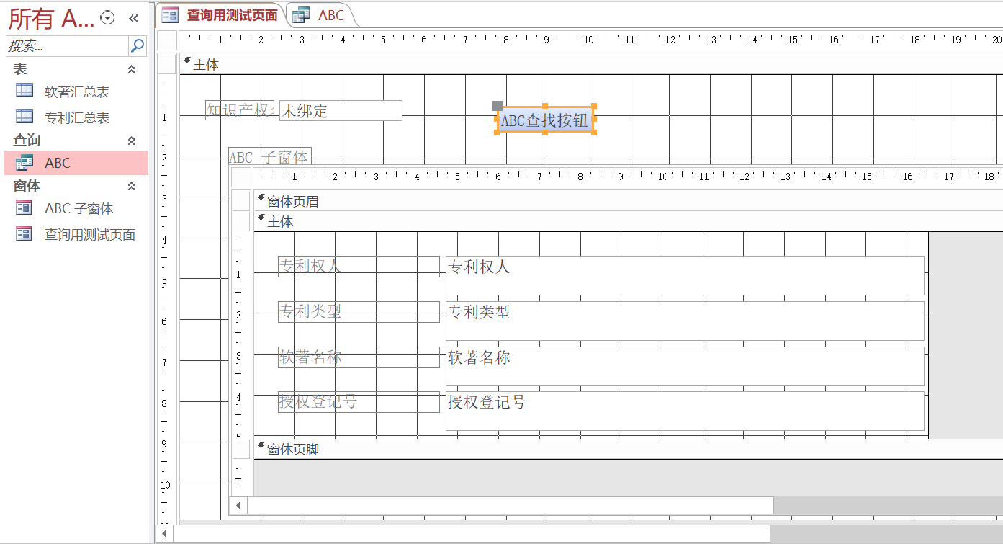Select the ABC 子窗体 label
1003x544 pixels.
coord(269,156)
